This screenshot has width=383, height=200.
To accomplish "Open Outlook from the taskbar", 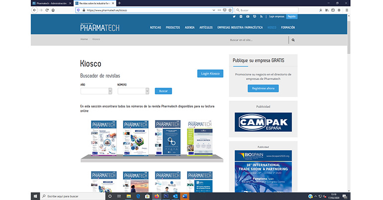I will point(175,196).
